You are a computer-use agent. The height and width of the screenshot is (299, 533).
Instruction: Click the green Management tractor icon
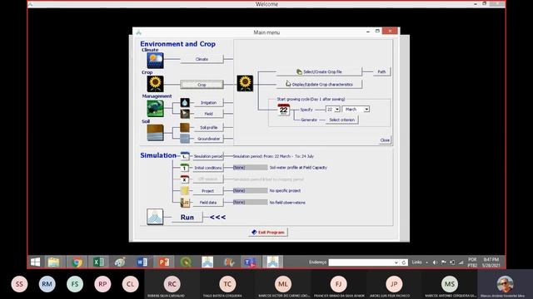[155, 109]
